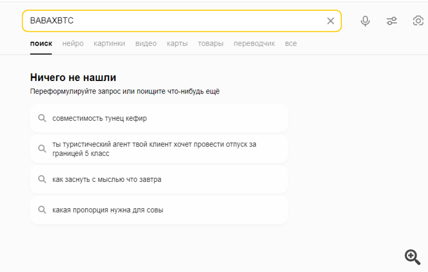The width and height of the screenshot is (428, 272).
Task: Choose suggestion about туристический агент 5 класс
Action: pos(159,149)
